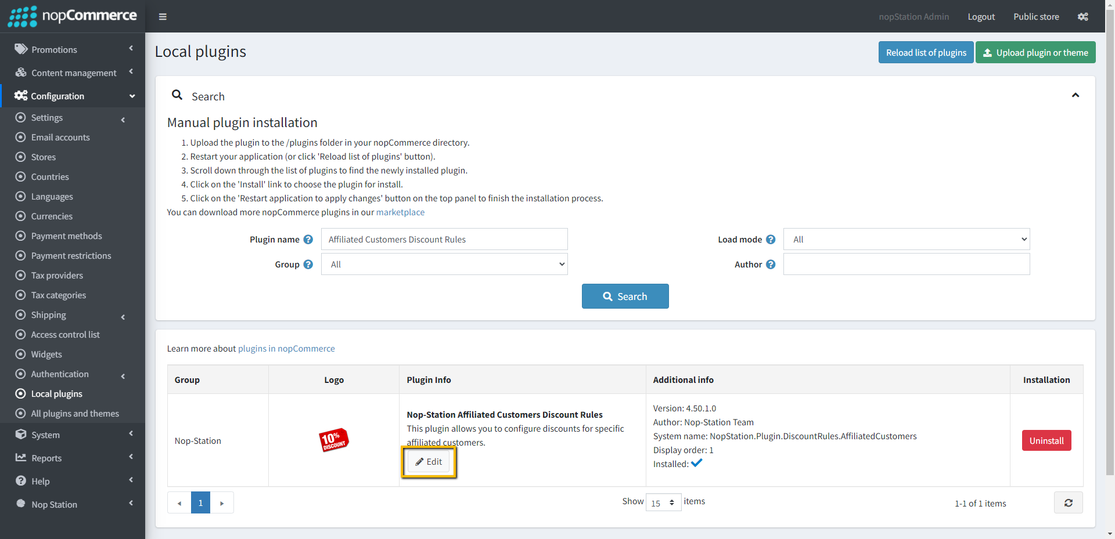
Task: Go to next page arrow
Action: point(222,503)
